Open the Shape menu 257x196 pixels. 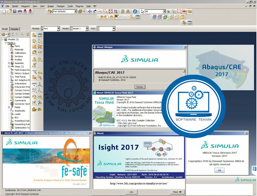(x=51, y=6)
